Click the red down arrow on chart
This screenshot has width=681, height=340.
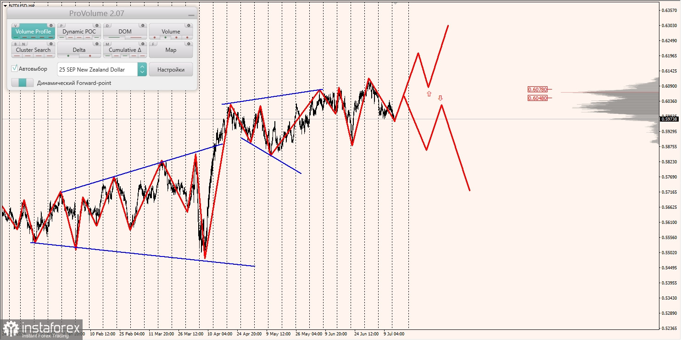(441, 98)
